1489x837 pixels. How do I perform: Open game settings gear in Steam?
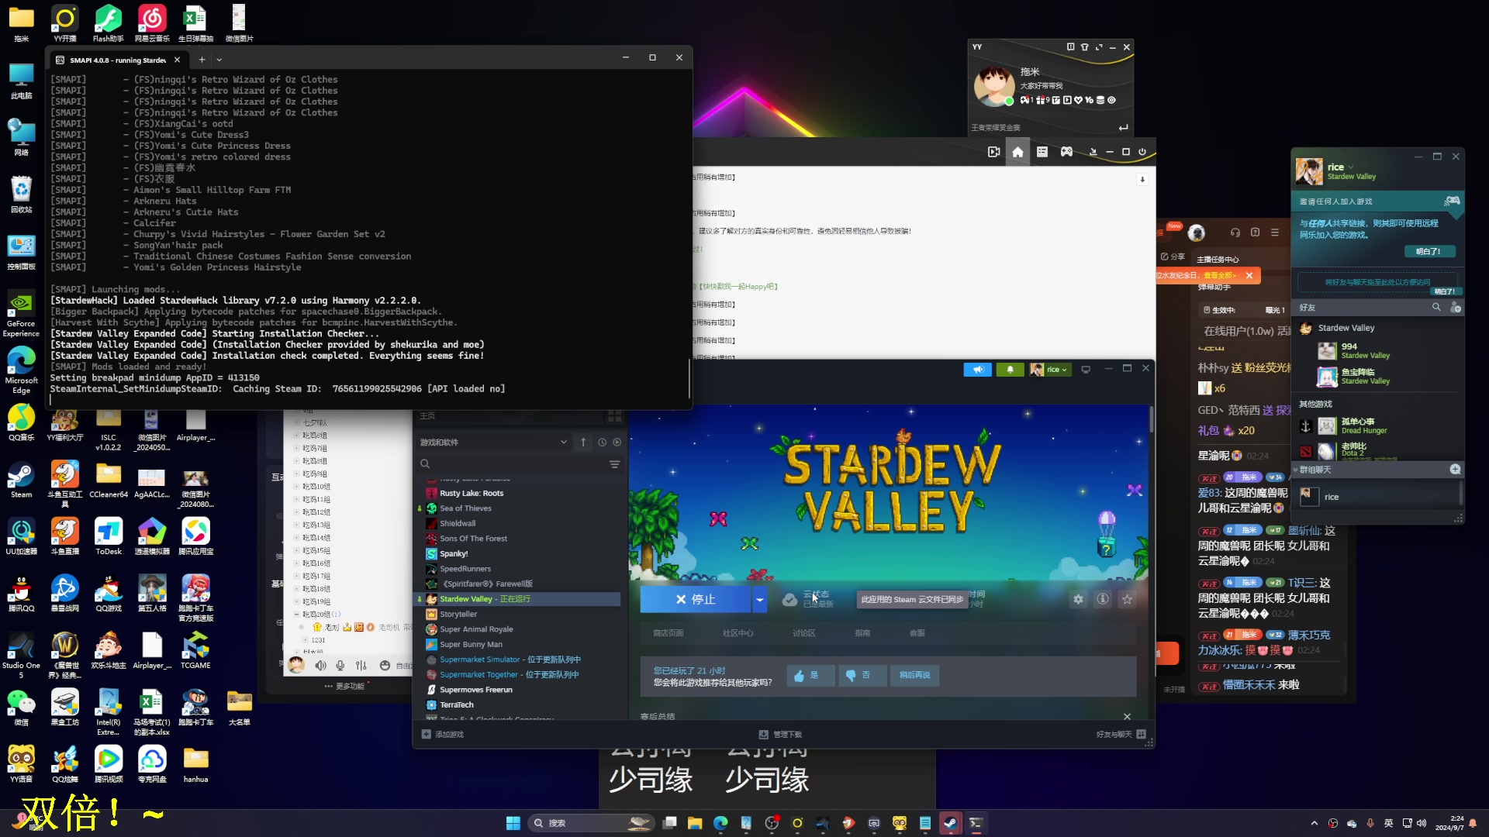(1078, 599)
